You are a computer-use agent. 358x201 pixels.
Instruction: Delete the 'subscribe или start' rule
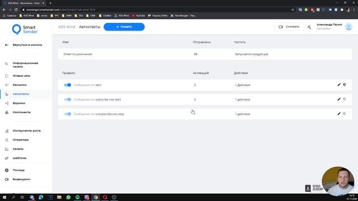(x=345, y=99)
